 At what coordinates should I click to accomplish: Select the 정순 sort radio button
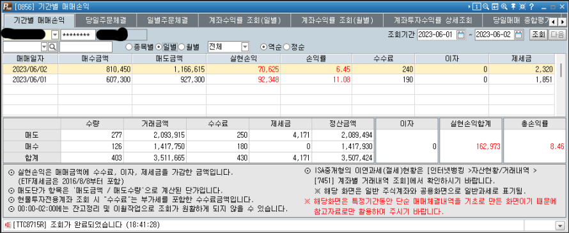286,47
